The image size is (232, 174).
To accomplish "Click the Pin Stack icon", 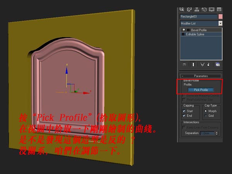I will pyautogui.click(x=184, y=64).
